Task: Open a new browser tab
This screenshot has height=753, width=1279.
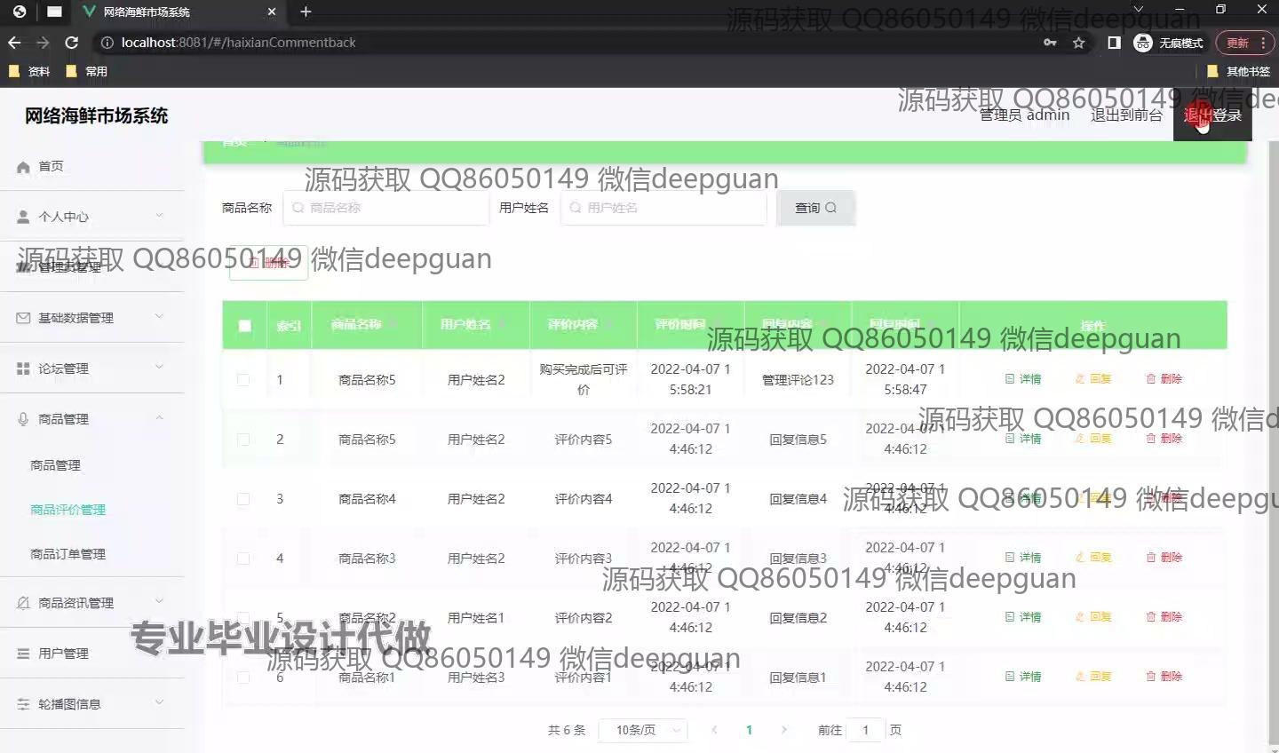Action: click(x=306, y=12)
